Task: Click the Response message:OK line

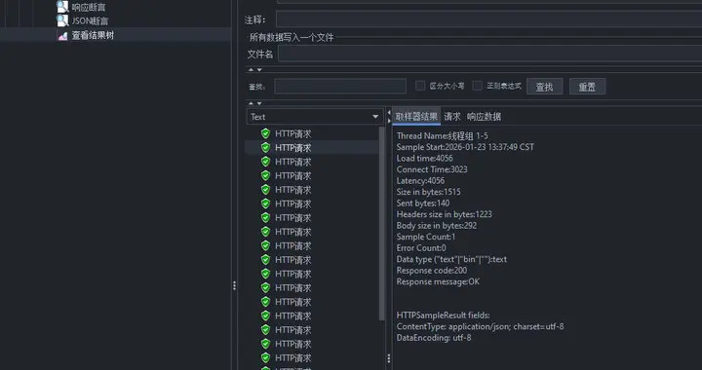Action: coord(438,281)
